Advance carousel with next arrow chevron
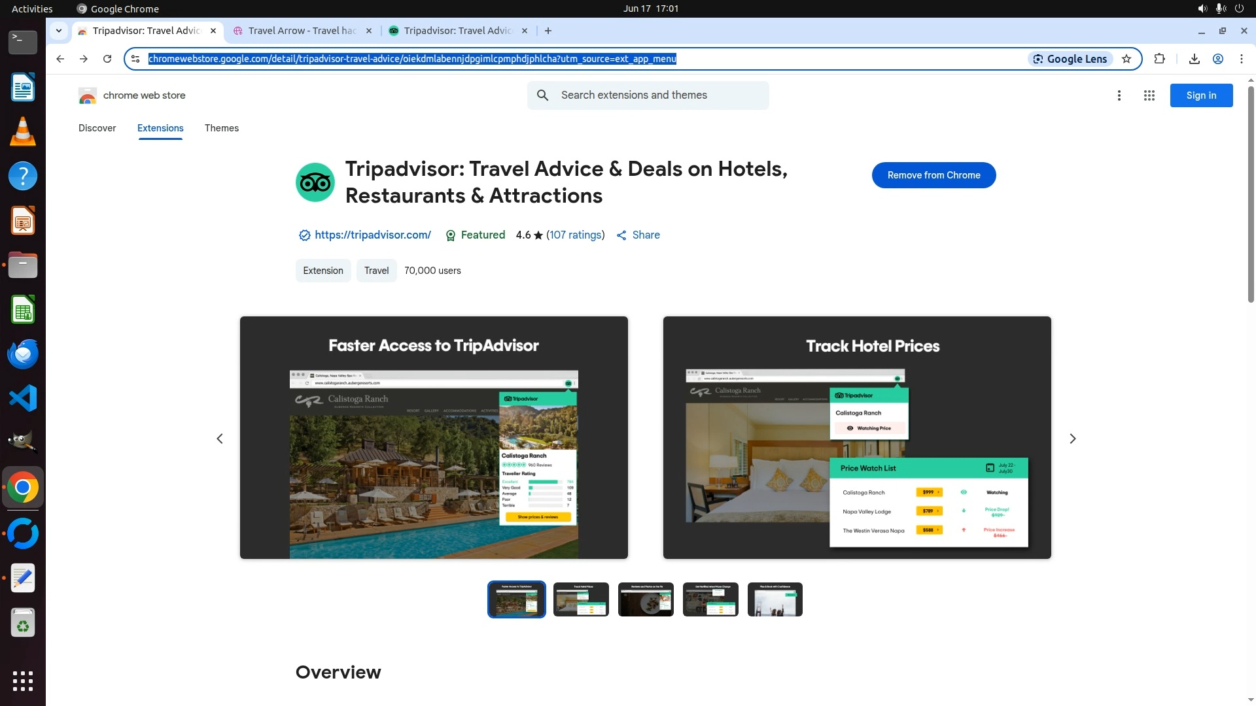The image size is (1256, 706). coord(1072,439)
